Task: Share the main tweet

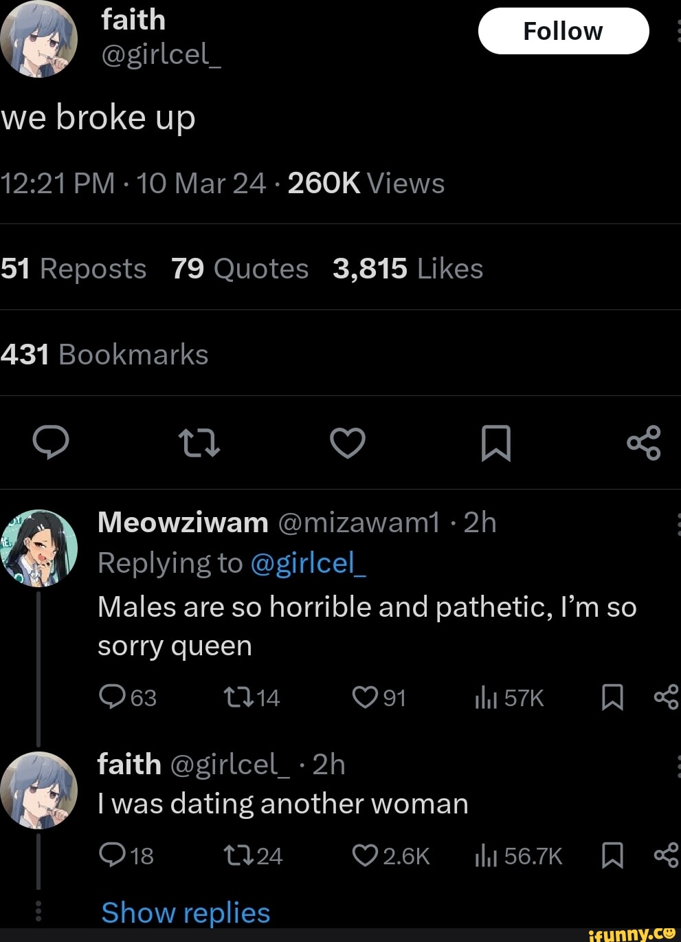Action: pos(643,443)
